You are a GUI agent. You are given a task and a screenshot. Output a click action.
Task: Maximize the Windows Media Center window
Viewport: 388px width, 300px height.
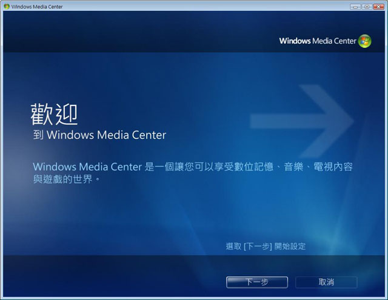pos(367,7)
